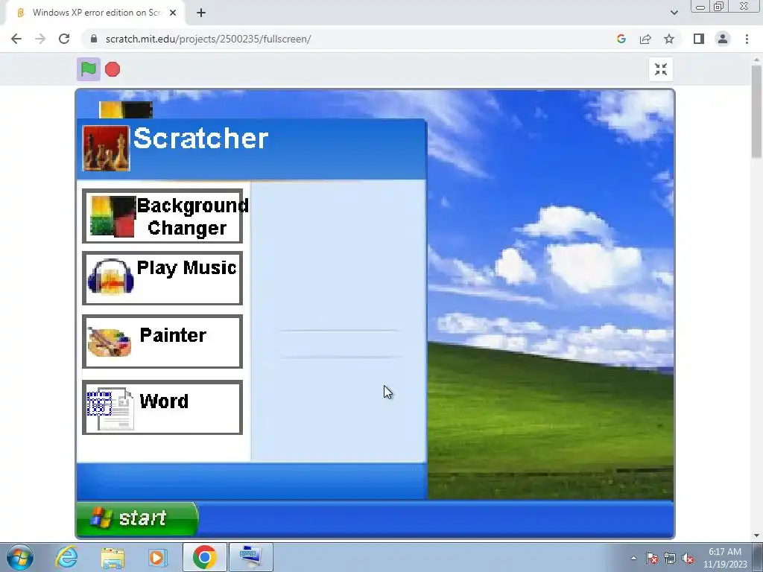Click the green flag to run project
This screenshot has width=763, height=572.
tap(89, 69)
